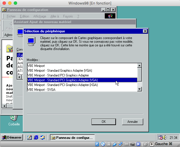Click the Control Panel folder icon in left pane
This screenshot has height=147, width=180.
click(x=10, y=48)
